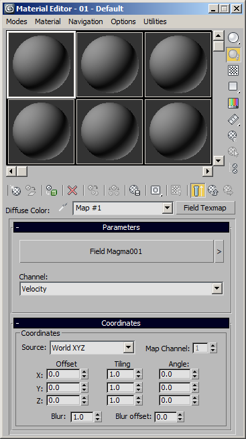This screenshot has width=246, height=439.
Task: Collapse the Coordinates rollout
Action: (121, 323)
